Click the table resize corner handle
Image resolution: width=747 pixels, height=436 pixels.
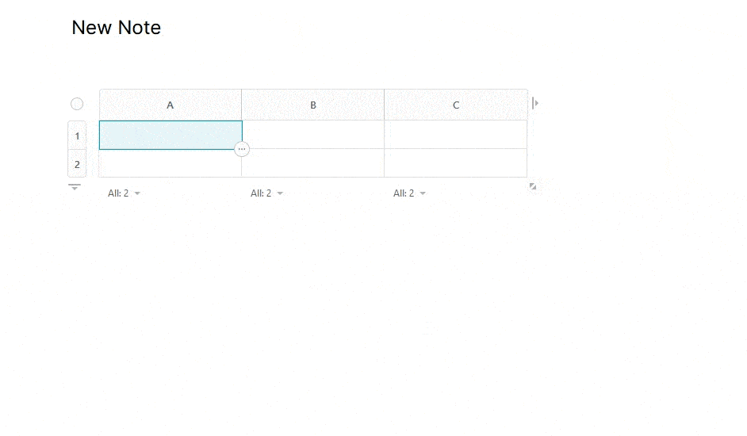[x=533, y=186]
